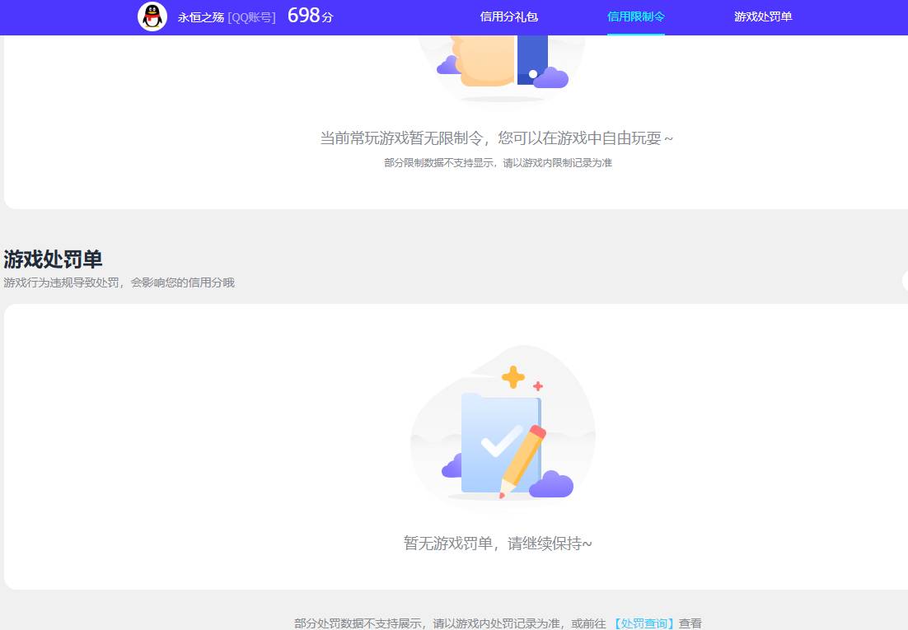Screen dimensions: 908x630
Task: Select the 游戏处罚单 tab
Action: 763,16
